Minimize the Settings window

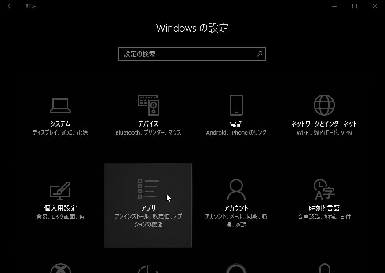click(334, 6)
